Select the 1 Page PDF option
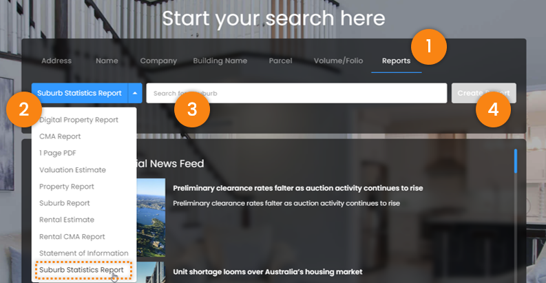The image size is (546, 283). pos(57,153)
